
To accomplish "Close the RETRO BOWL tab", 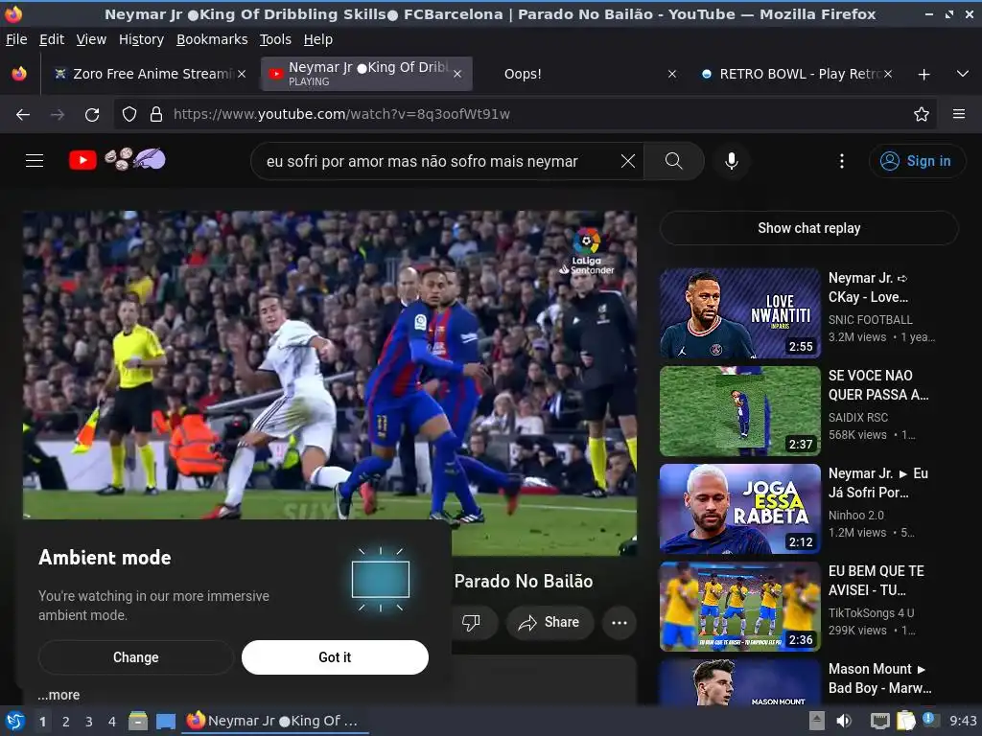I will pyautogui.click(x=888, y=74).
